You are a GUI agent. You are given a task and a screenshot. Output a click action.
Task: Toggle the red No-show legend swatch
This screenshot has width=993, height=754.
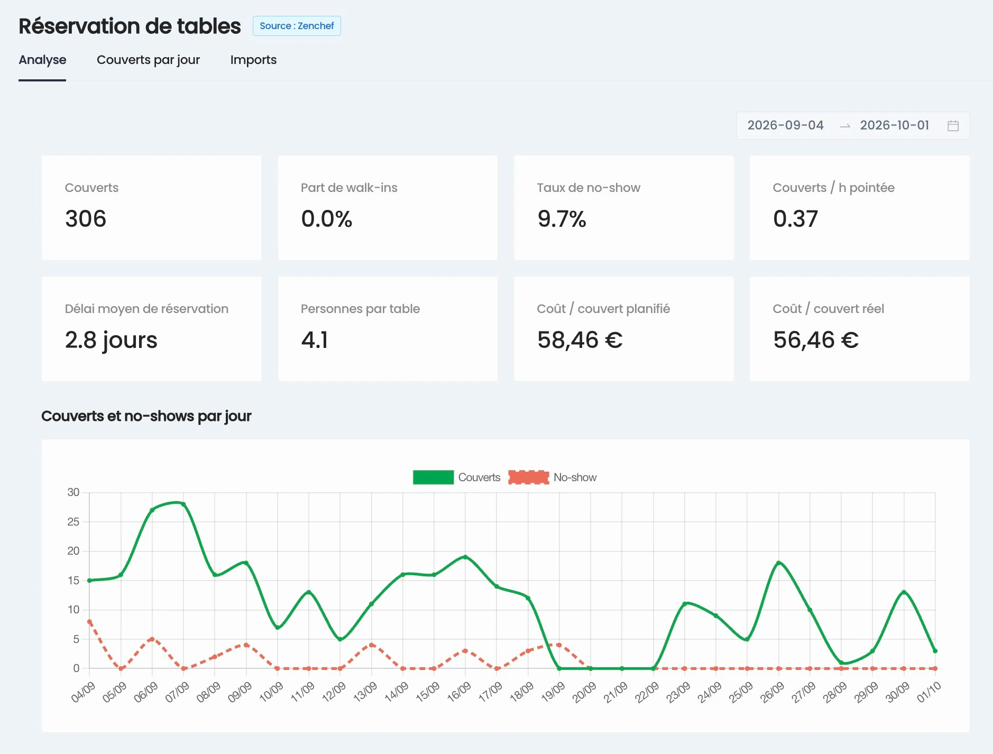tap(529, 477)
